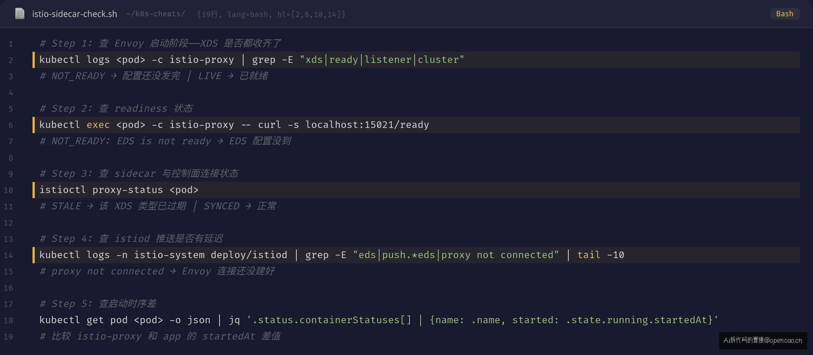The height and width of the screenshot is (355, 813).
Task: Click the startedAt comparison comment on line 19
Action: coord(160,337)
